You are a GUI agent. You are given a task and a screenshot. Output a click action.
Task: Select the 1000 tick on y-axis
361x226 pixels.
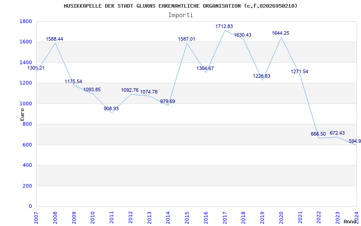[x=26, y=104]
